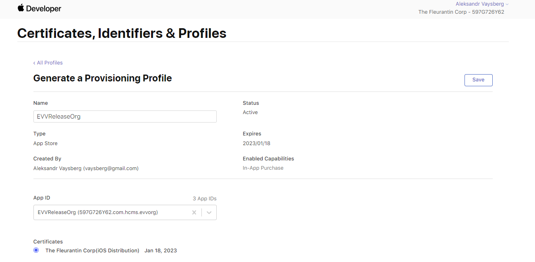Clear the selected App ID with X icon
This screenshot has height=262, width=535.
tap(194, 212)
